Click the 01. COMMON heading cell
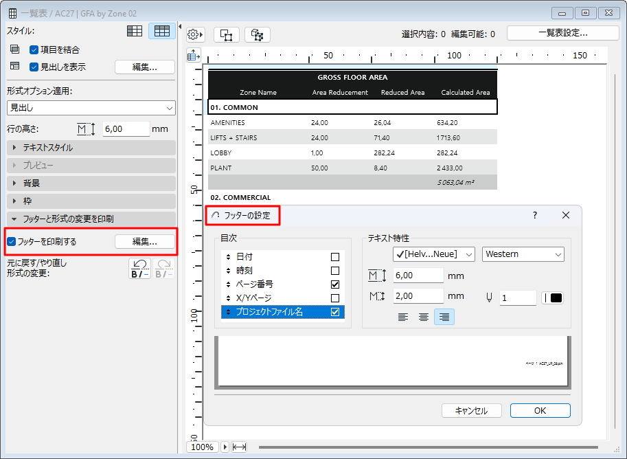The height and width of the screenshot is (459, 627). pyautogui.click(x=352, y=107)
